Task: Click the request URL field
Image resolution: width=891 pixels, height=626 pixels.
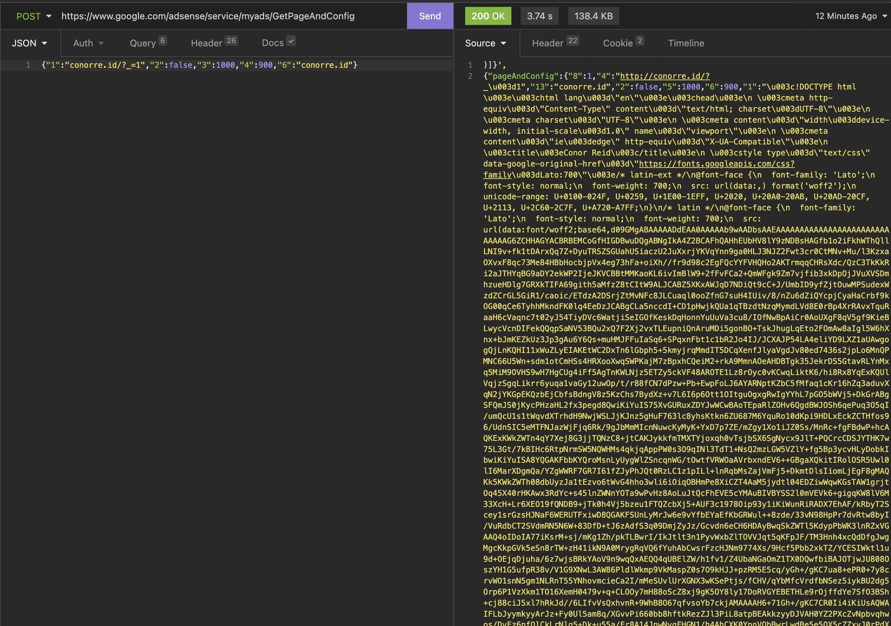Action: tap(208, 16)
